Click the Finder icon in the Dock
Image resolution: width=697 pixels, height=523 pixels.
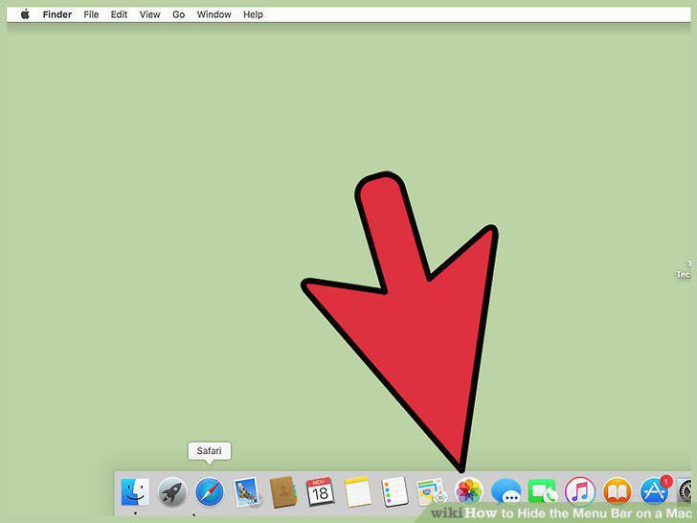pos(135,492)
